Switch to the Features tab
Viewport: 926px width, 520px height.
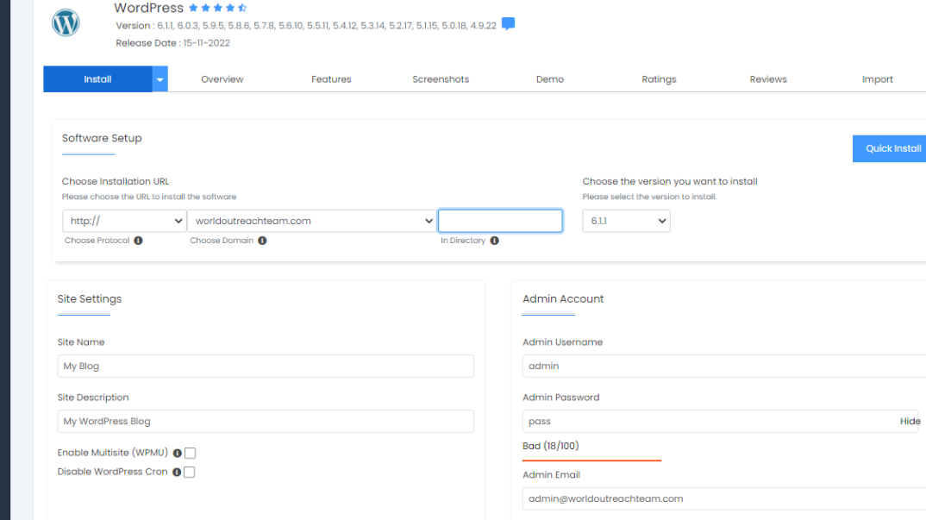click(x=331, y=79)
